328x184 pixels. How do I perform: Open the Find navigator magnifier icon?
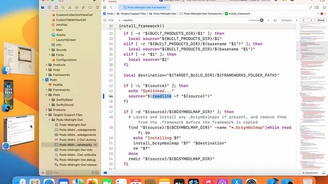(x=63, y=7)
